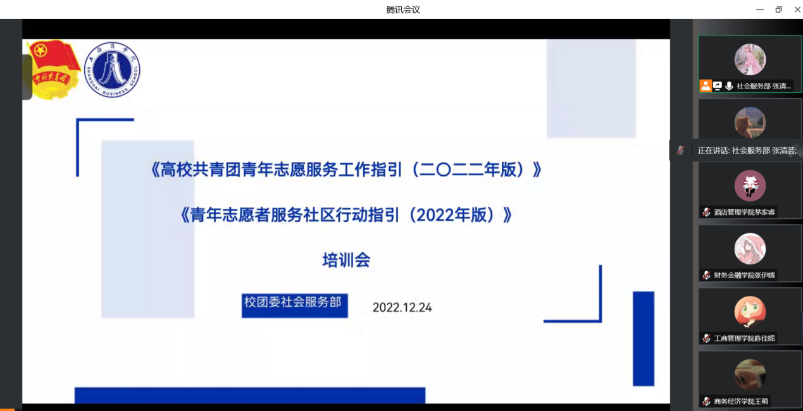Screen dimensions: 803x411
Task: Select 王萌's avatar thumbnail
Action: coord(750,374)
